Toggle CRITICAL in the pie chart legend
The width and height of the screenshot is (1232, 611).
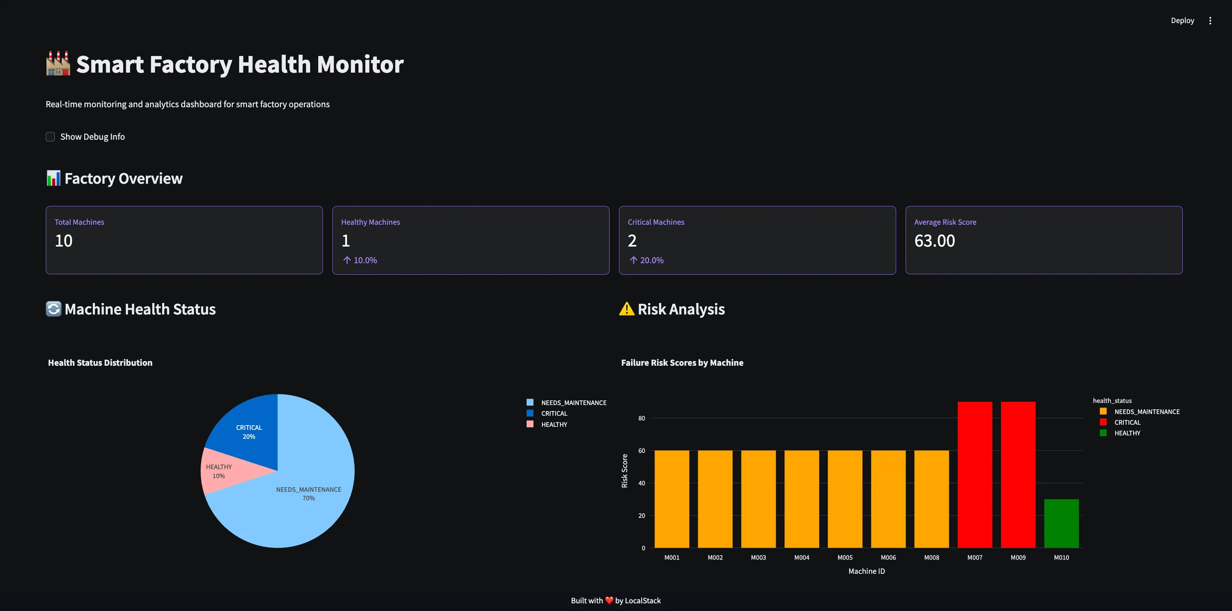[x=554, y=413]
